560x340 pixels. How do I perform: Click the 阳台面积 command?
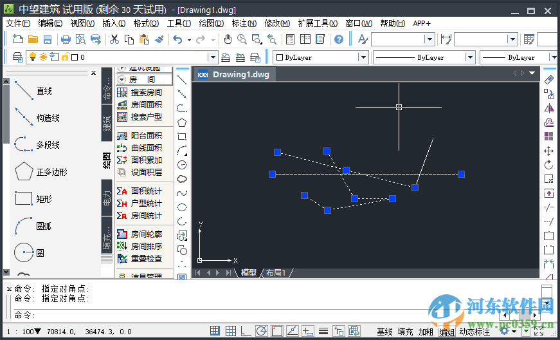pos(140,135)
